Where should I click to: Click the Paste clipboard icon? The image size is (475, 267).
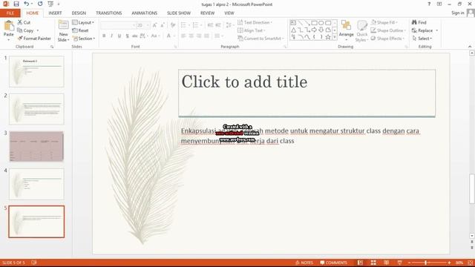pyautogui.click(x=9, y=26)
